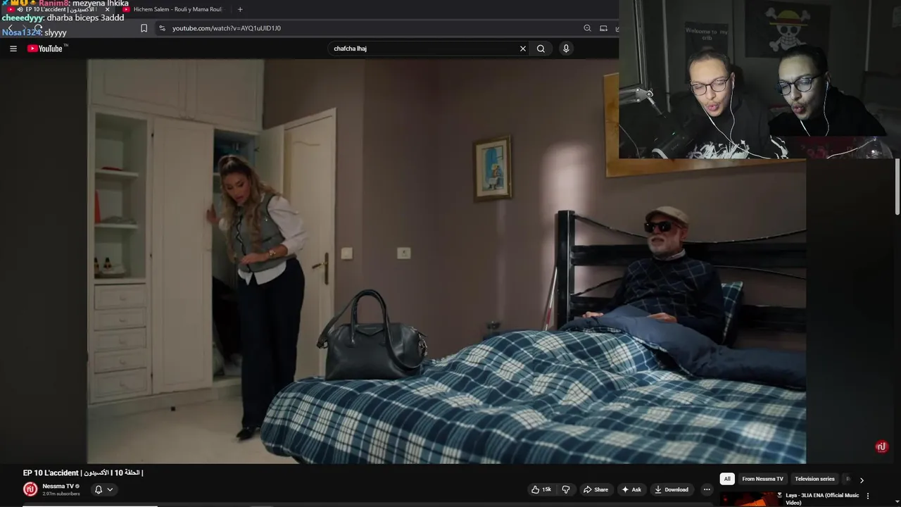Screen dimensions: 901x507
Task: Select the 'From Nessma TV' chip
Action: (x=762, y=479)
